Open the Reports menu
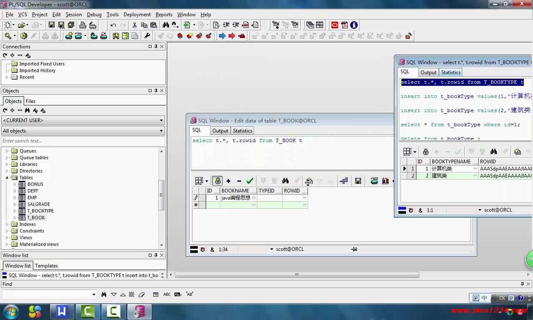 pos(164,15)
